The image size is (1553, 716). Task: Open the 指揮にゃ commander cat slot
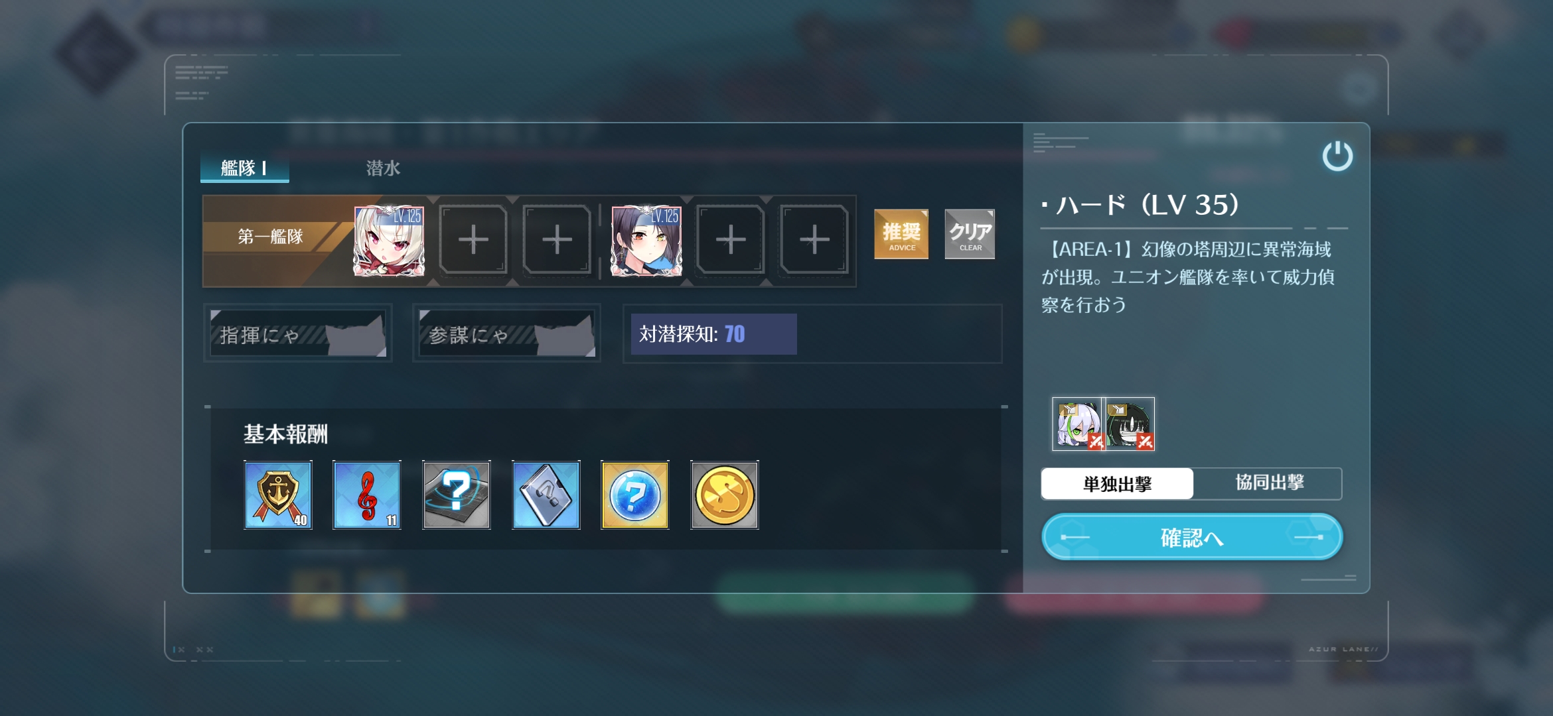pos(298,333)
